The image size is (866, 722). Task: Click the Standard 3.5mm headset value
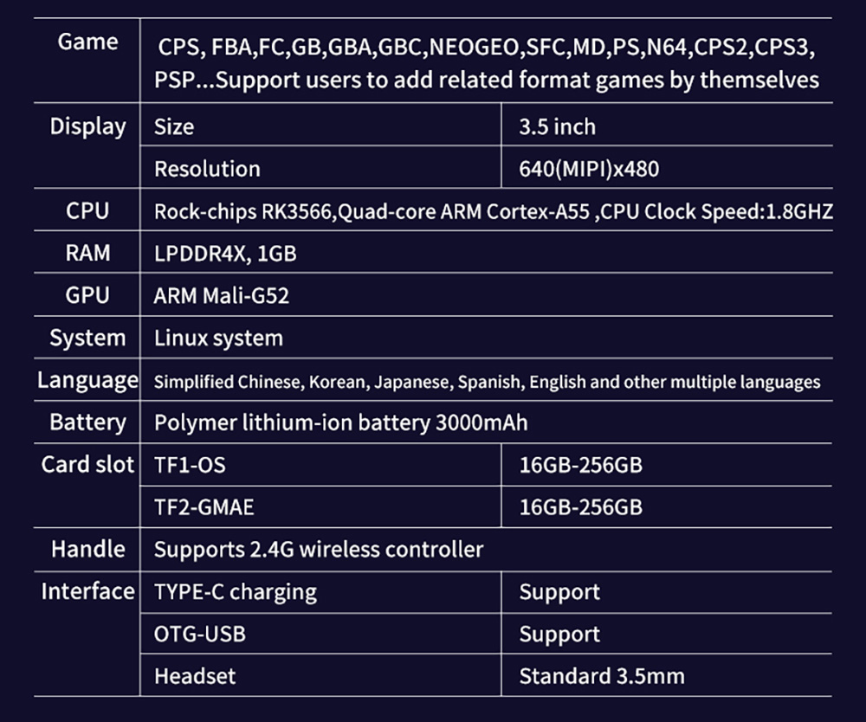point(601,676)
